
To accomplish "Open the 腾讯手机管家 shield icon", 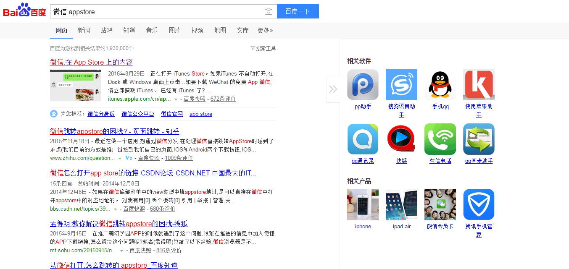I will click(479, 204).
